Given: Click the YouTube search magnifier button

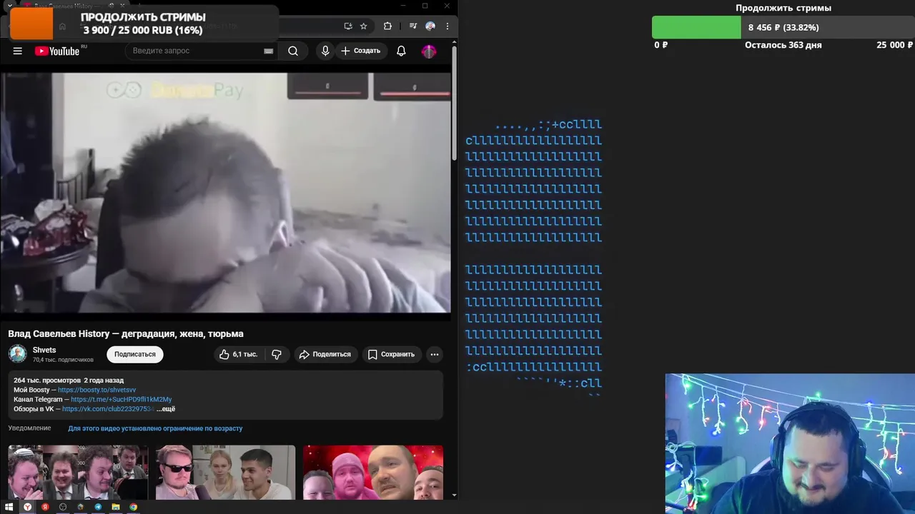Looking at the screenshot, I should pyautogui.click(x=293, y=51).
